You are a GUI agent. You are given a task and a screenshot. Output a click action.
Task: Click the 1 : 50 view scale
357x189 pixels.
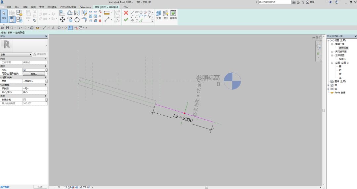(57, 187)
